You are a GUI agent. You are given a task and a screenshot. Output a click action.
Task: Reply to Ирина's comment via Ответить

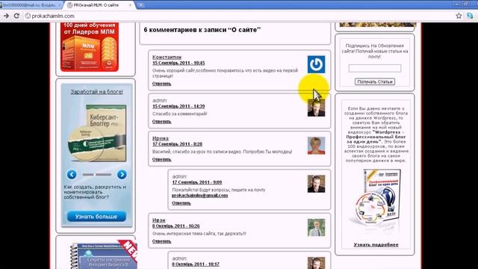(x=161, y=159)
